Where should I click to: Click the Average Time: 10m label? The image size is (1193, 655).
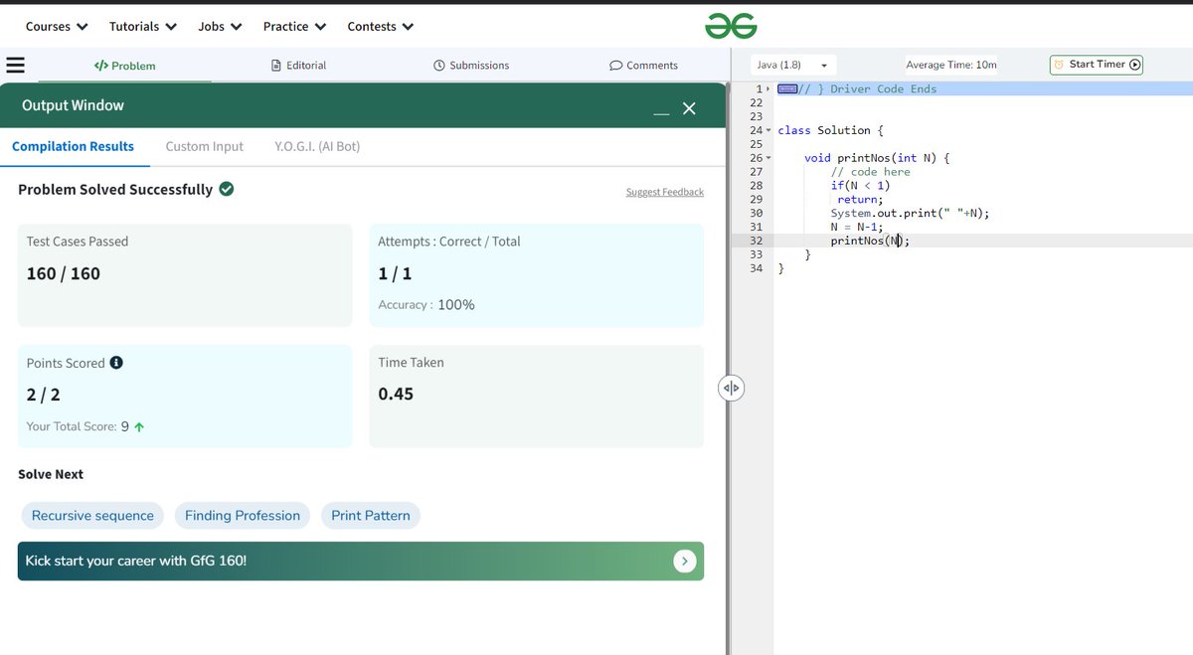pos(951,65)
